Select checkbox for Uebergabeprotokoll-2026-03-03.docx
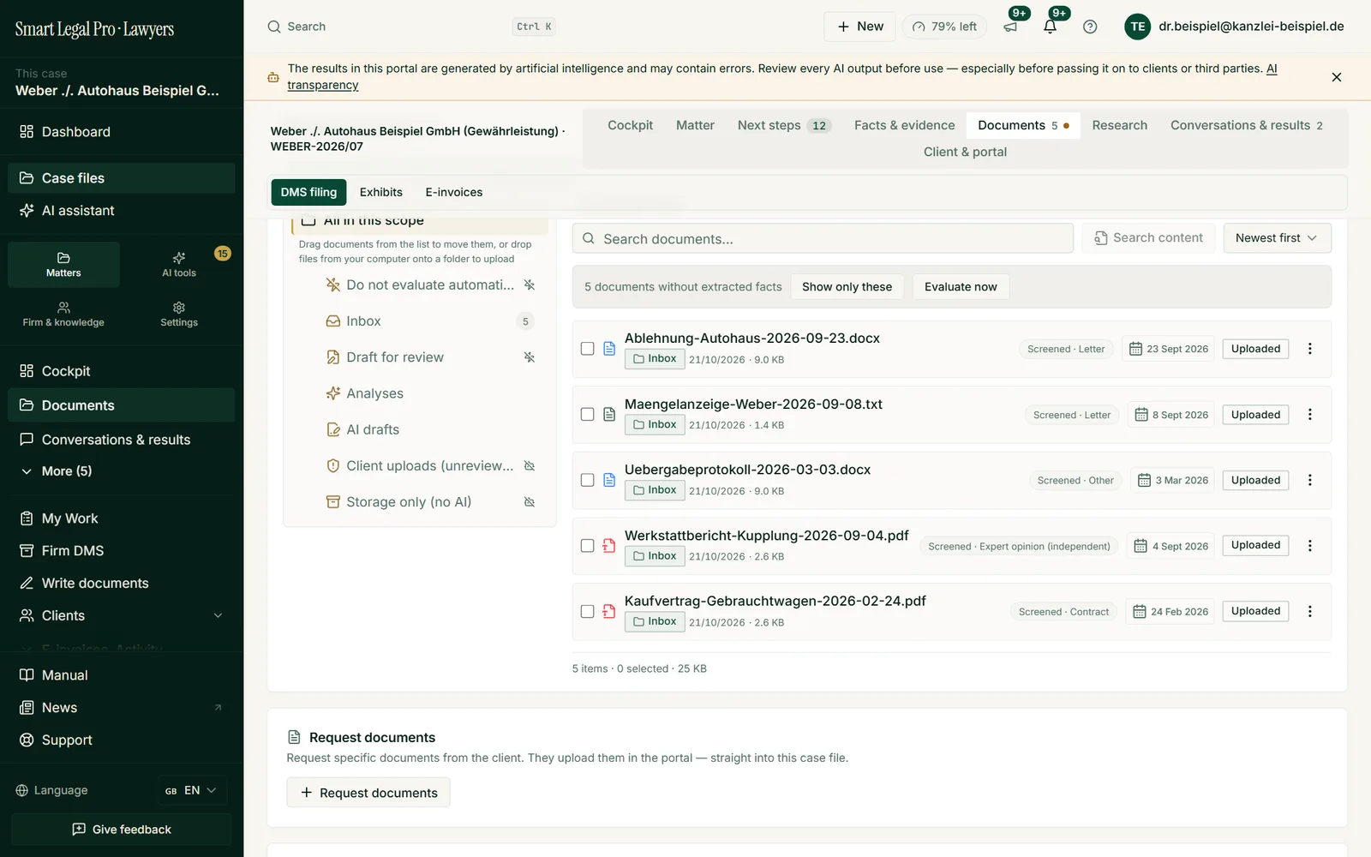 [588, 480]
